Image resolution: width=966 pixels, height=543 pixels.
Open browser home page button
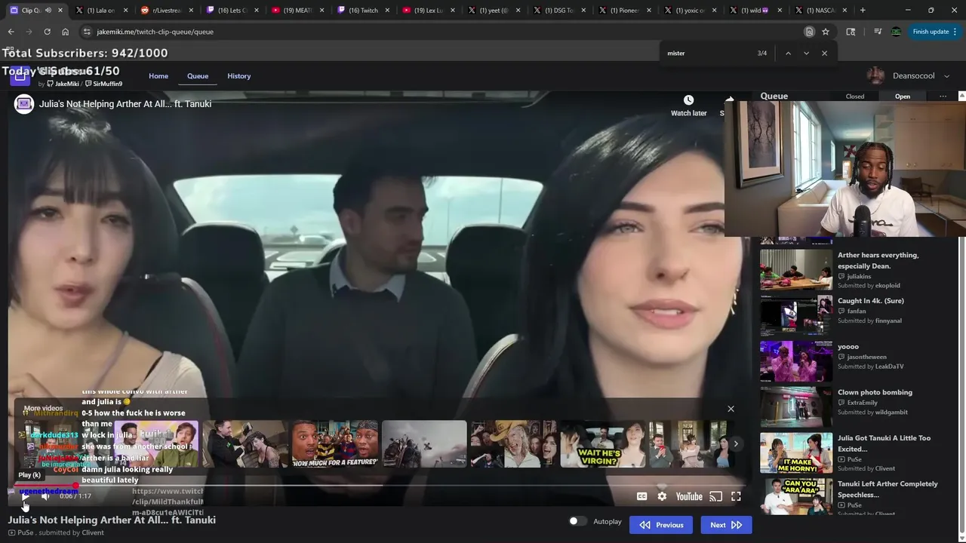click(65, 32)
